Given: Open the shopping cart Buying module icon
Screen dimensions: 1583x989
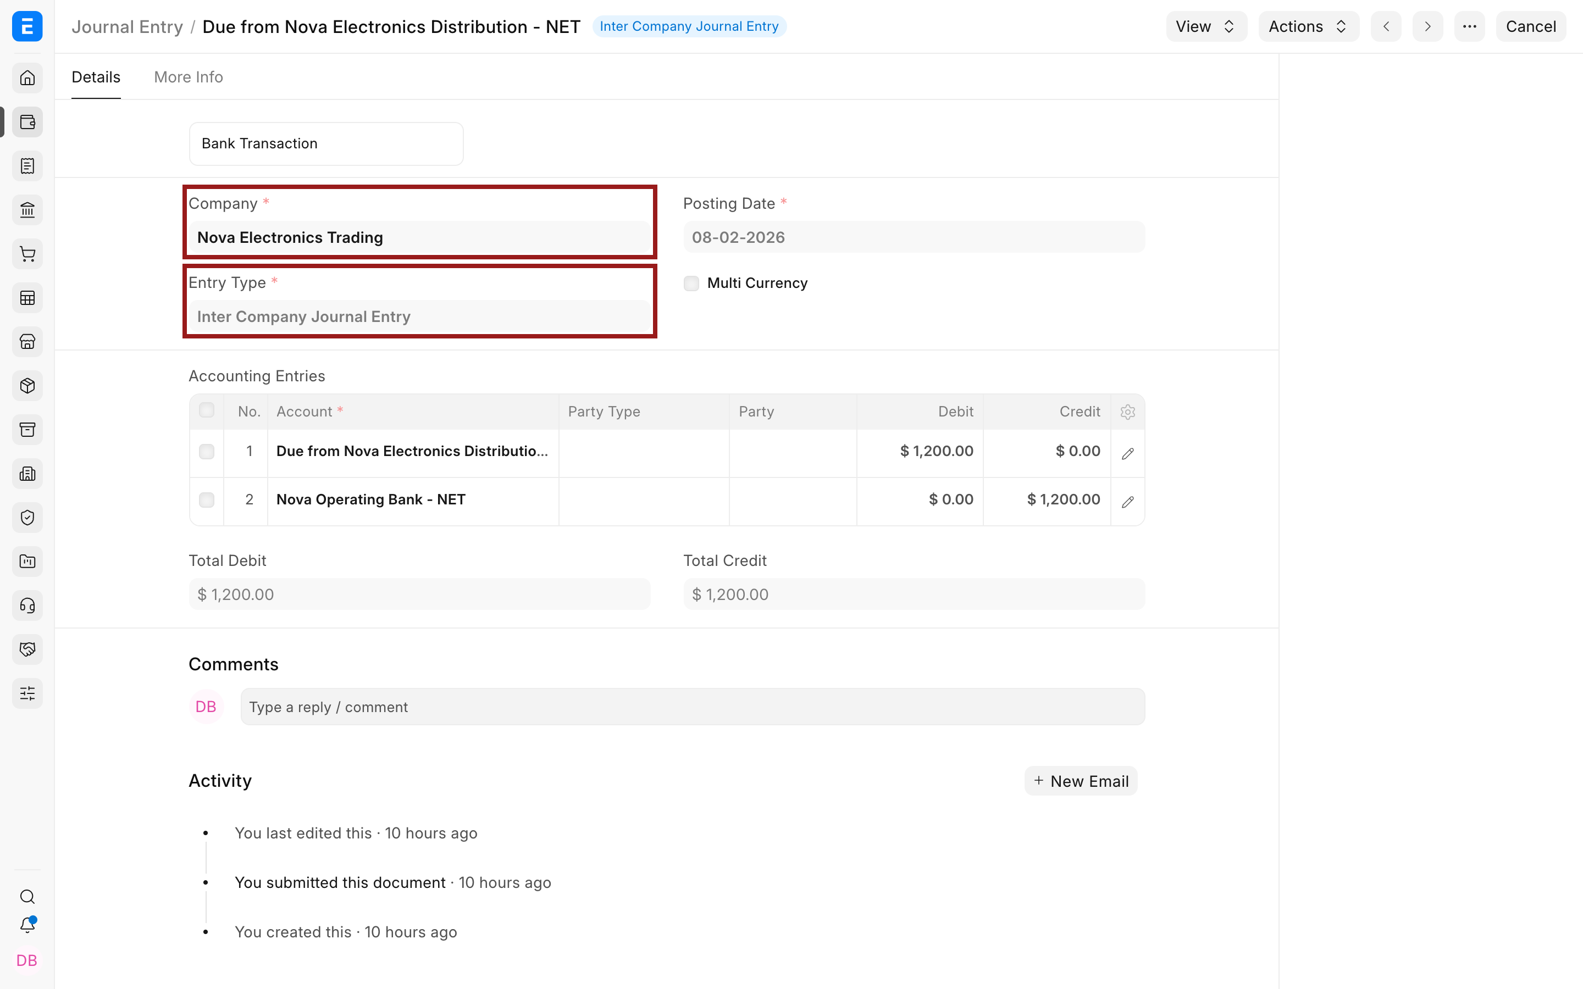Looking at the screenshot, I should pyautogui.click(x=27, y=254).
